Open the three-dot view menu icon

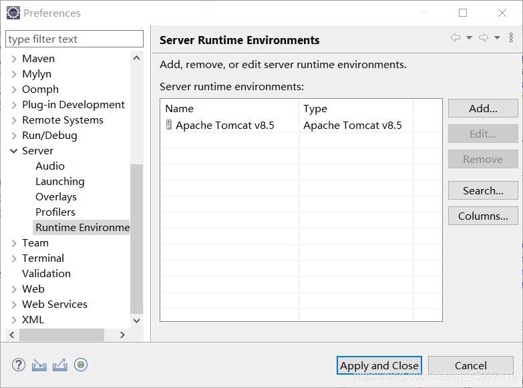[x=512, y=38]
